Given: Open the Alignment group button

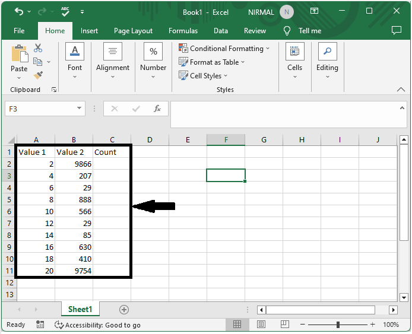Looking at the screenshot, I should [x=113, y=61].
